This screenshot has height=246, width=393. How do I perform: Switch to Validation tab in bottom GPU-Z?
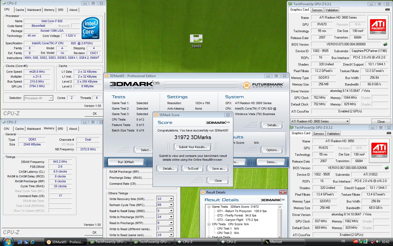pos(333,134)
